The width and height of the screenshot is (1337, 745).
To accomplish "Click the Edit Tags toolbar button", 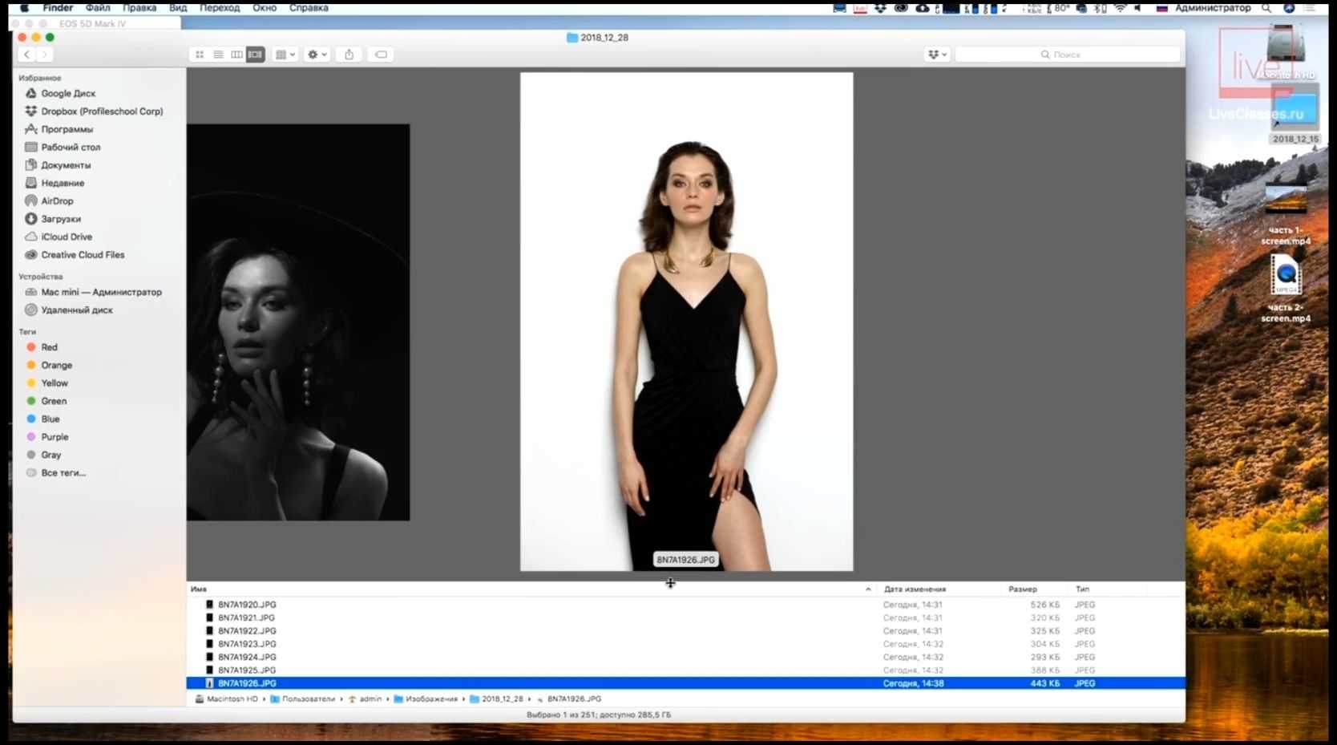I will click(381, 55).
